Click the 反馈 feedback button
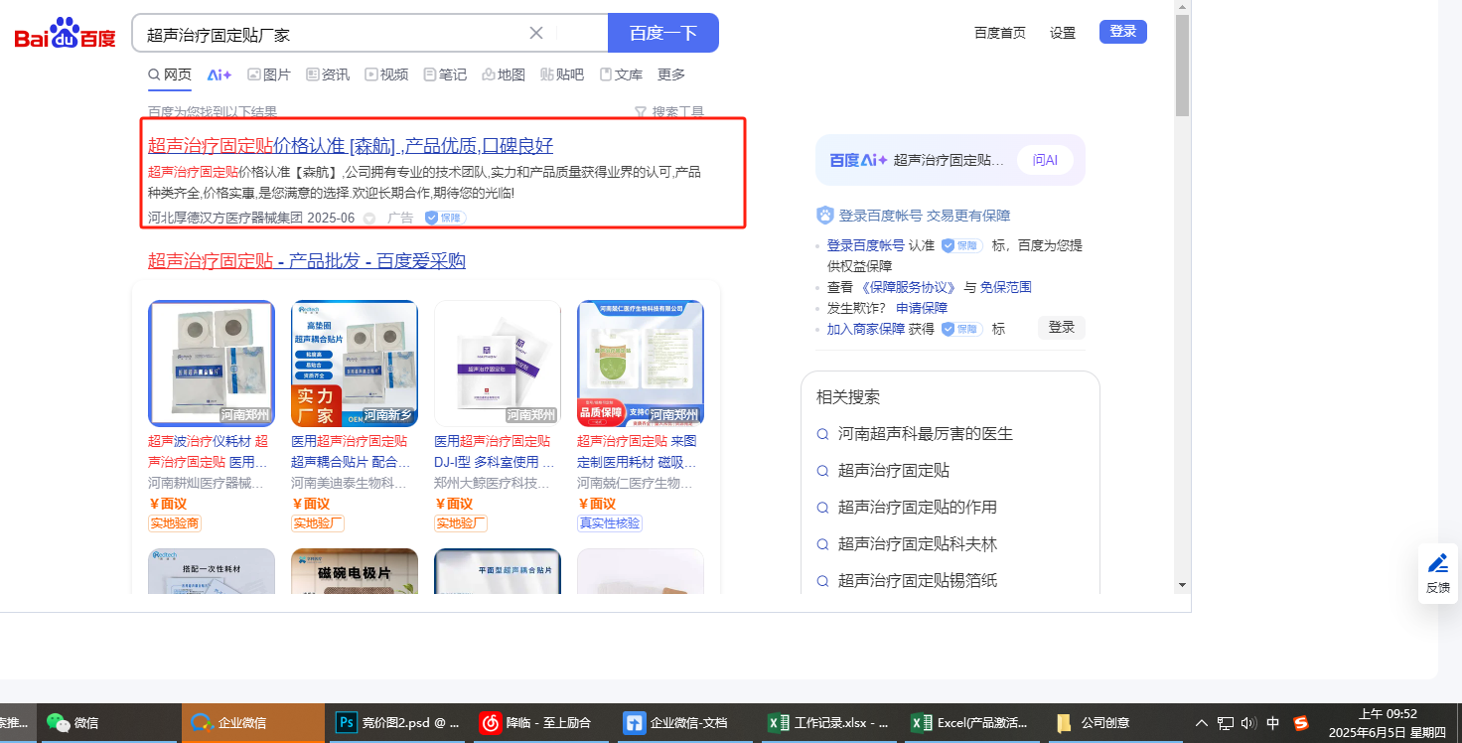This screenshot has height=743, width=1462. click(1438, 573)
